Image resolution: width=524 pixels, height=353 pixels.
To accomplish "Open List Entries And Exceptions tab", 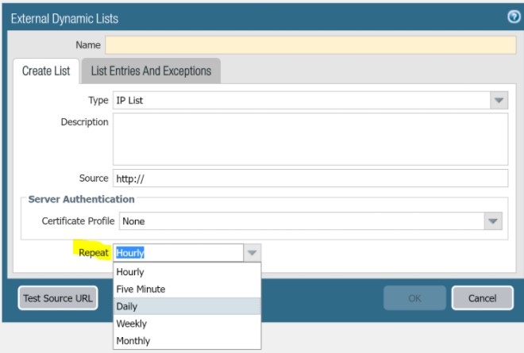I will [x=151, y=71].
